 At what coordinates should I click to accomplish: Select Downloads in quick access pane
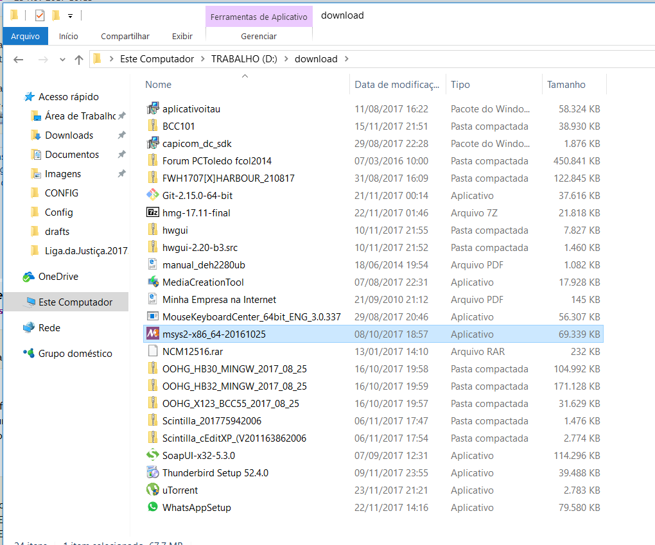coord(69,135)
